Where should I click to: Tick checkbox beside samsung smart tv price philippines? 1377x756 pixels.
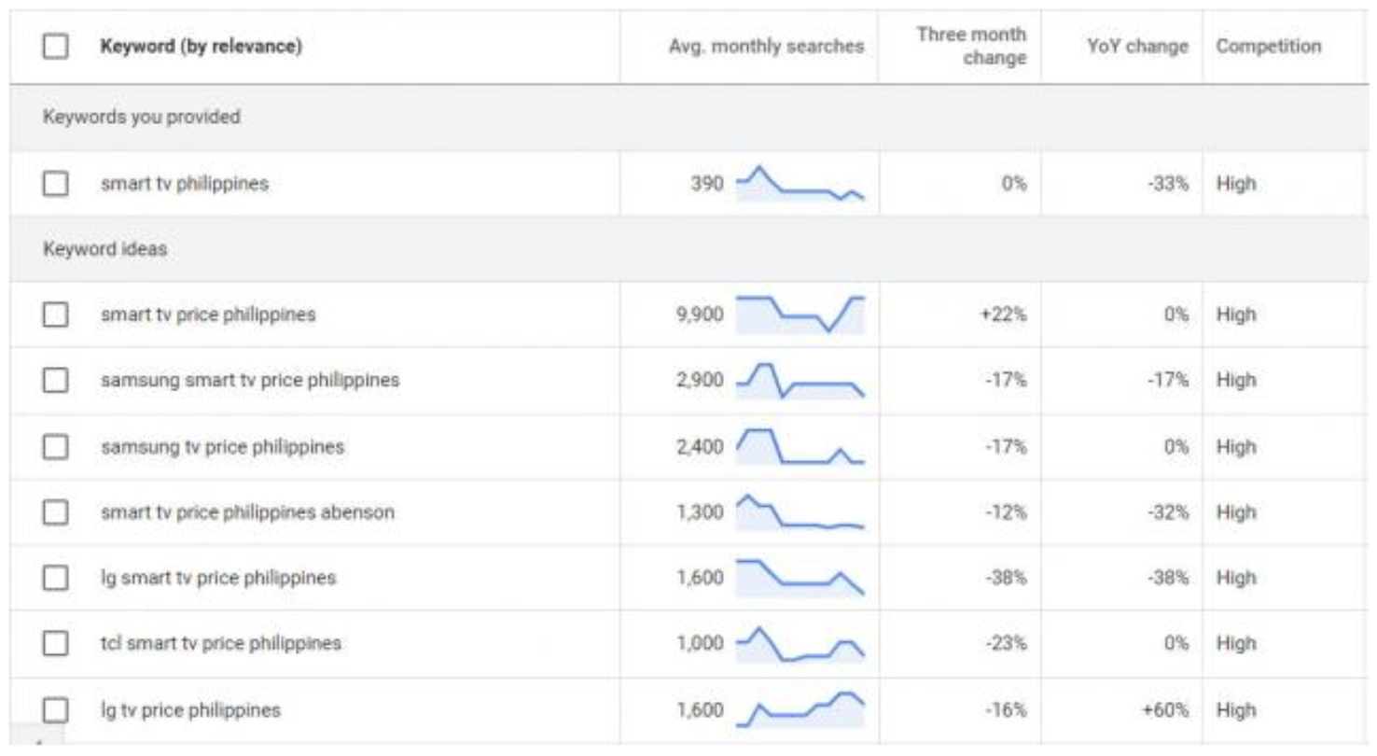tap(56, 381)
